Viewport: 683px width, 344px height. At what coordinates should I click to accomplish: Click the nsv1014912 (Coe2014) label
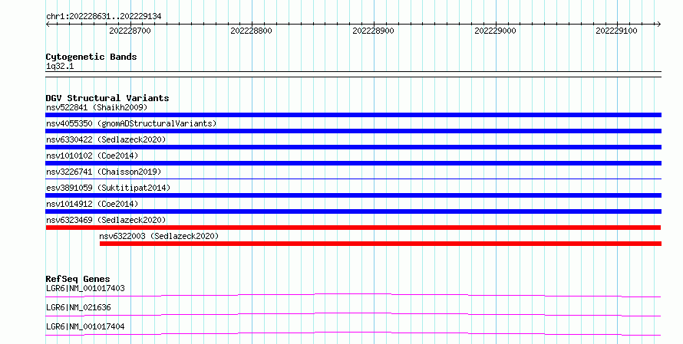(x=92, y=204)
